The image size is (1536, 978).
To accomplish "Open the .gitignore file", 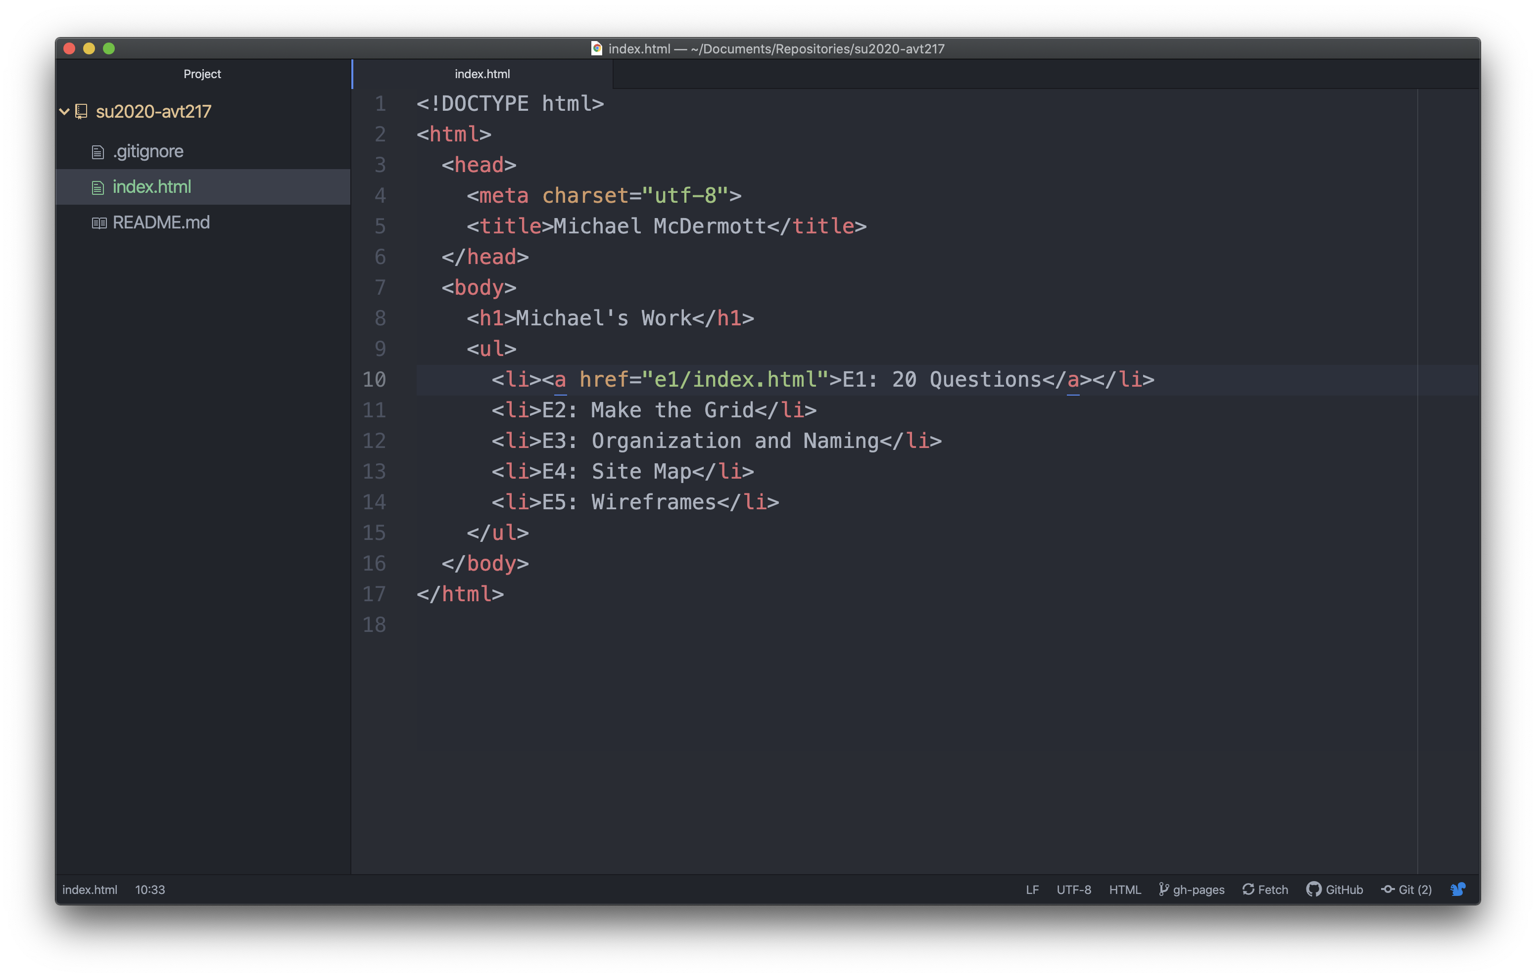I will pyautogui.click(x=148, y=152).
